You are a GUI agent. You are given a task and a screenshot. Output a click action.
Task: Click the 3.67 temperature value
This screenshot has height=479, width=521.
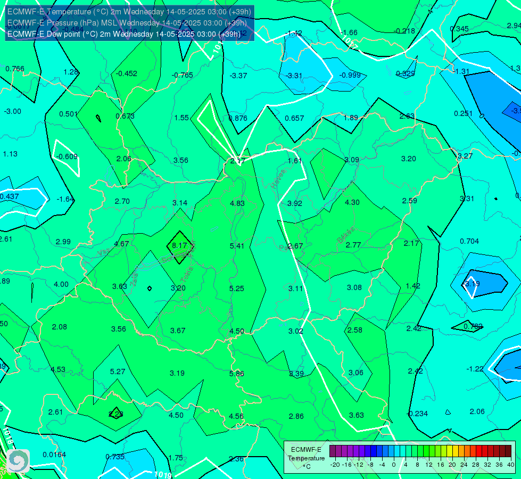tap(178, 331)
